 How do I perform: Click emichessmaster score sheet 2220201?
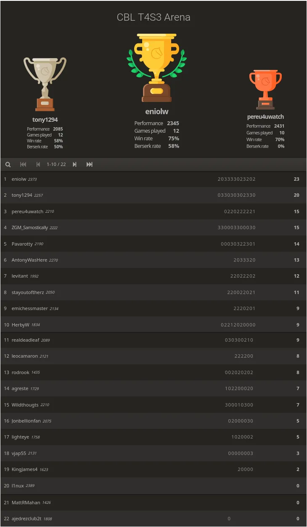point(244,308)
